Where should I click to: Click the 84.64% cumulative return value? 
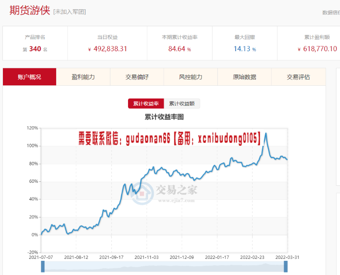180,49
